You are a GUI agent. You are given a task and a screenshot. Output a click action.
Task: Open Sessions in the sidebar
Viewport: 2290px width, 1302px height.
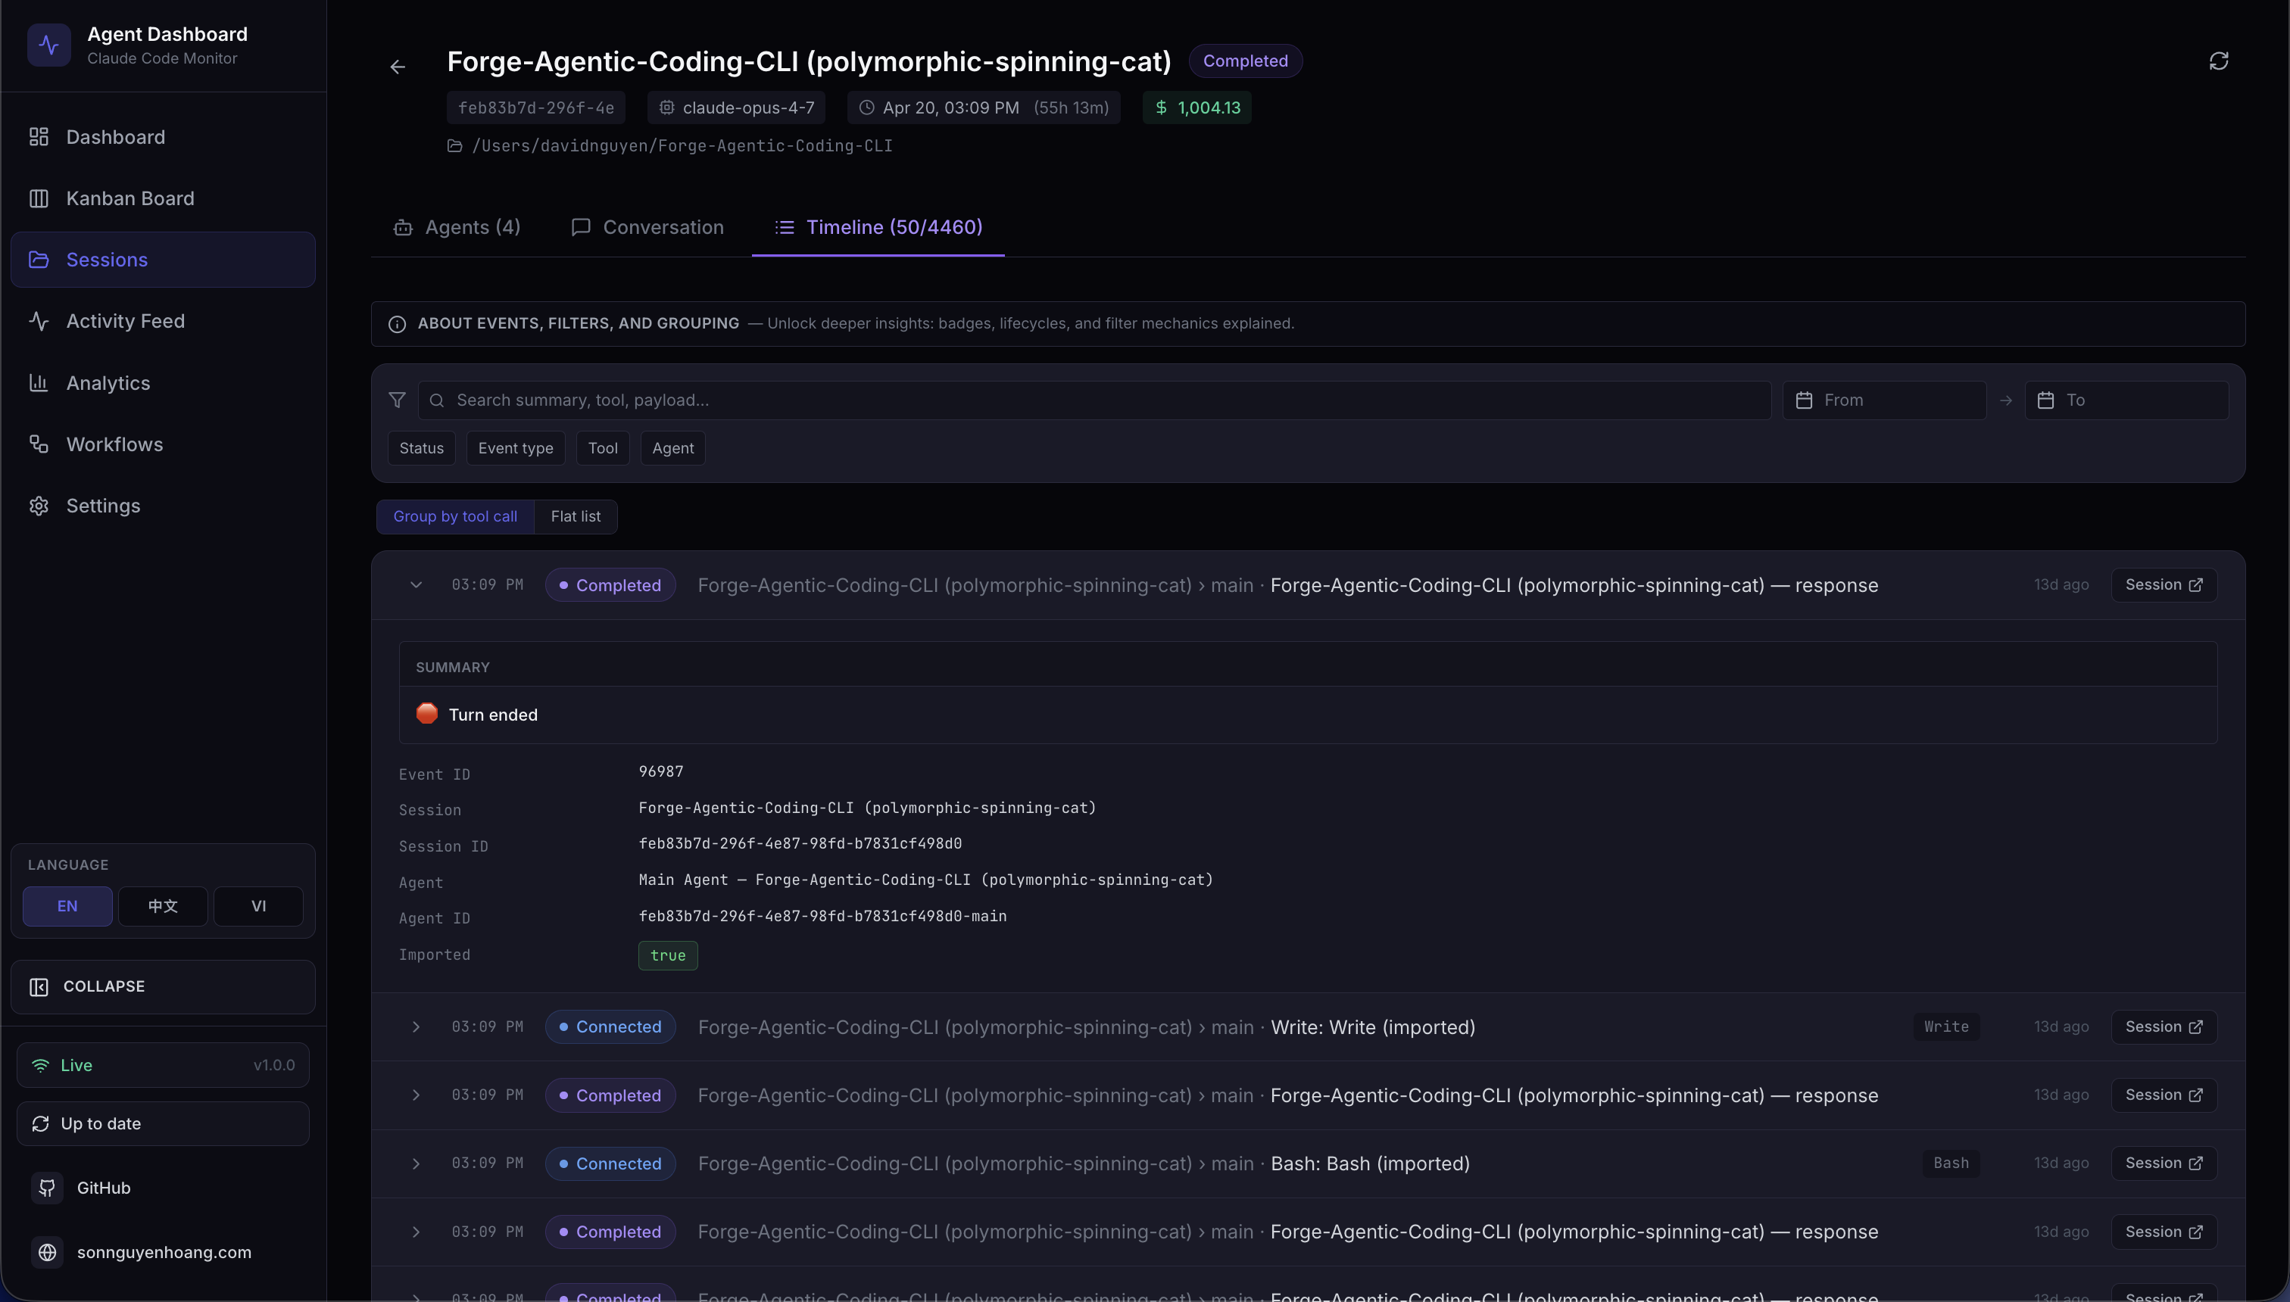[163, 260]
